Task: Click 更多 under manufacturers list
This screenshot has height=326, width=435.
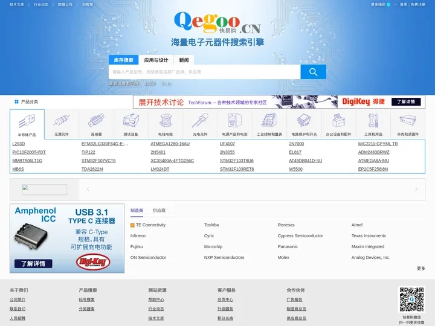Action: pyautogui.click(x=421, y=268)
